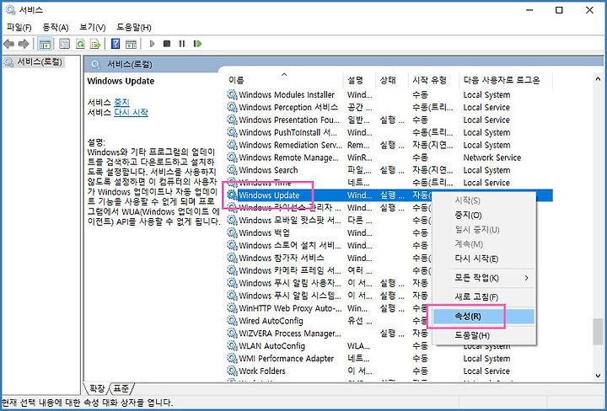
Task: Switch to the 확장 tab
Action: click(x=97, y=388)
